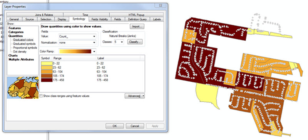The width and height of the screenshot is (308, 140).
Task: Click the 0 - 22 yellow symbol swatch
Action: click(x=47, y=63)
